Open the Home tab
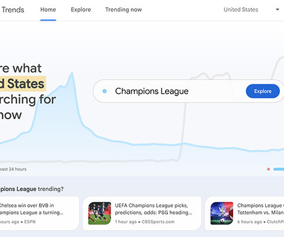This screenshot has height=237, width=284. click(48, 9)
